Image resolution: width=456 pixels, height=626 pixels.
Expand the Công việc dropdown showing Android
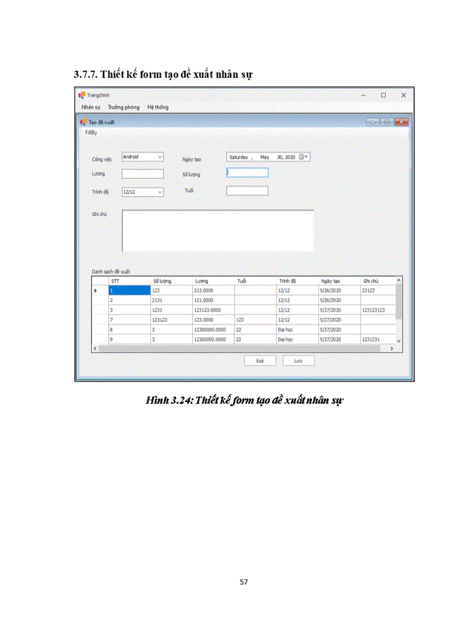tap(160, 157)
